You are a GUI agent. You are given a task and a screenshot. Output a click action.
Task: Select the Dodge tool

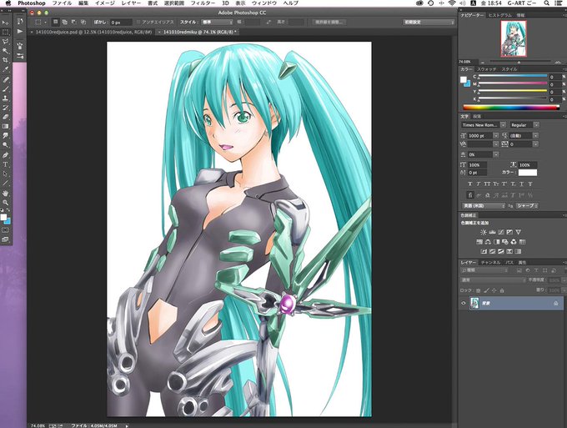pos(6,145)
